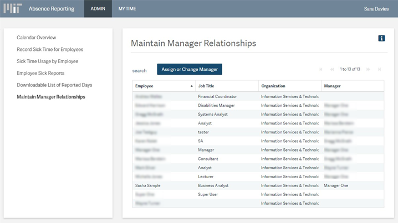Open Sara Davies user menu
The height and width of the screenshot is (223, 398).
tap(376, 9)
